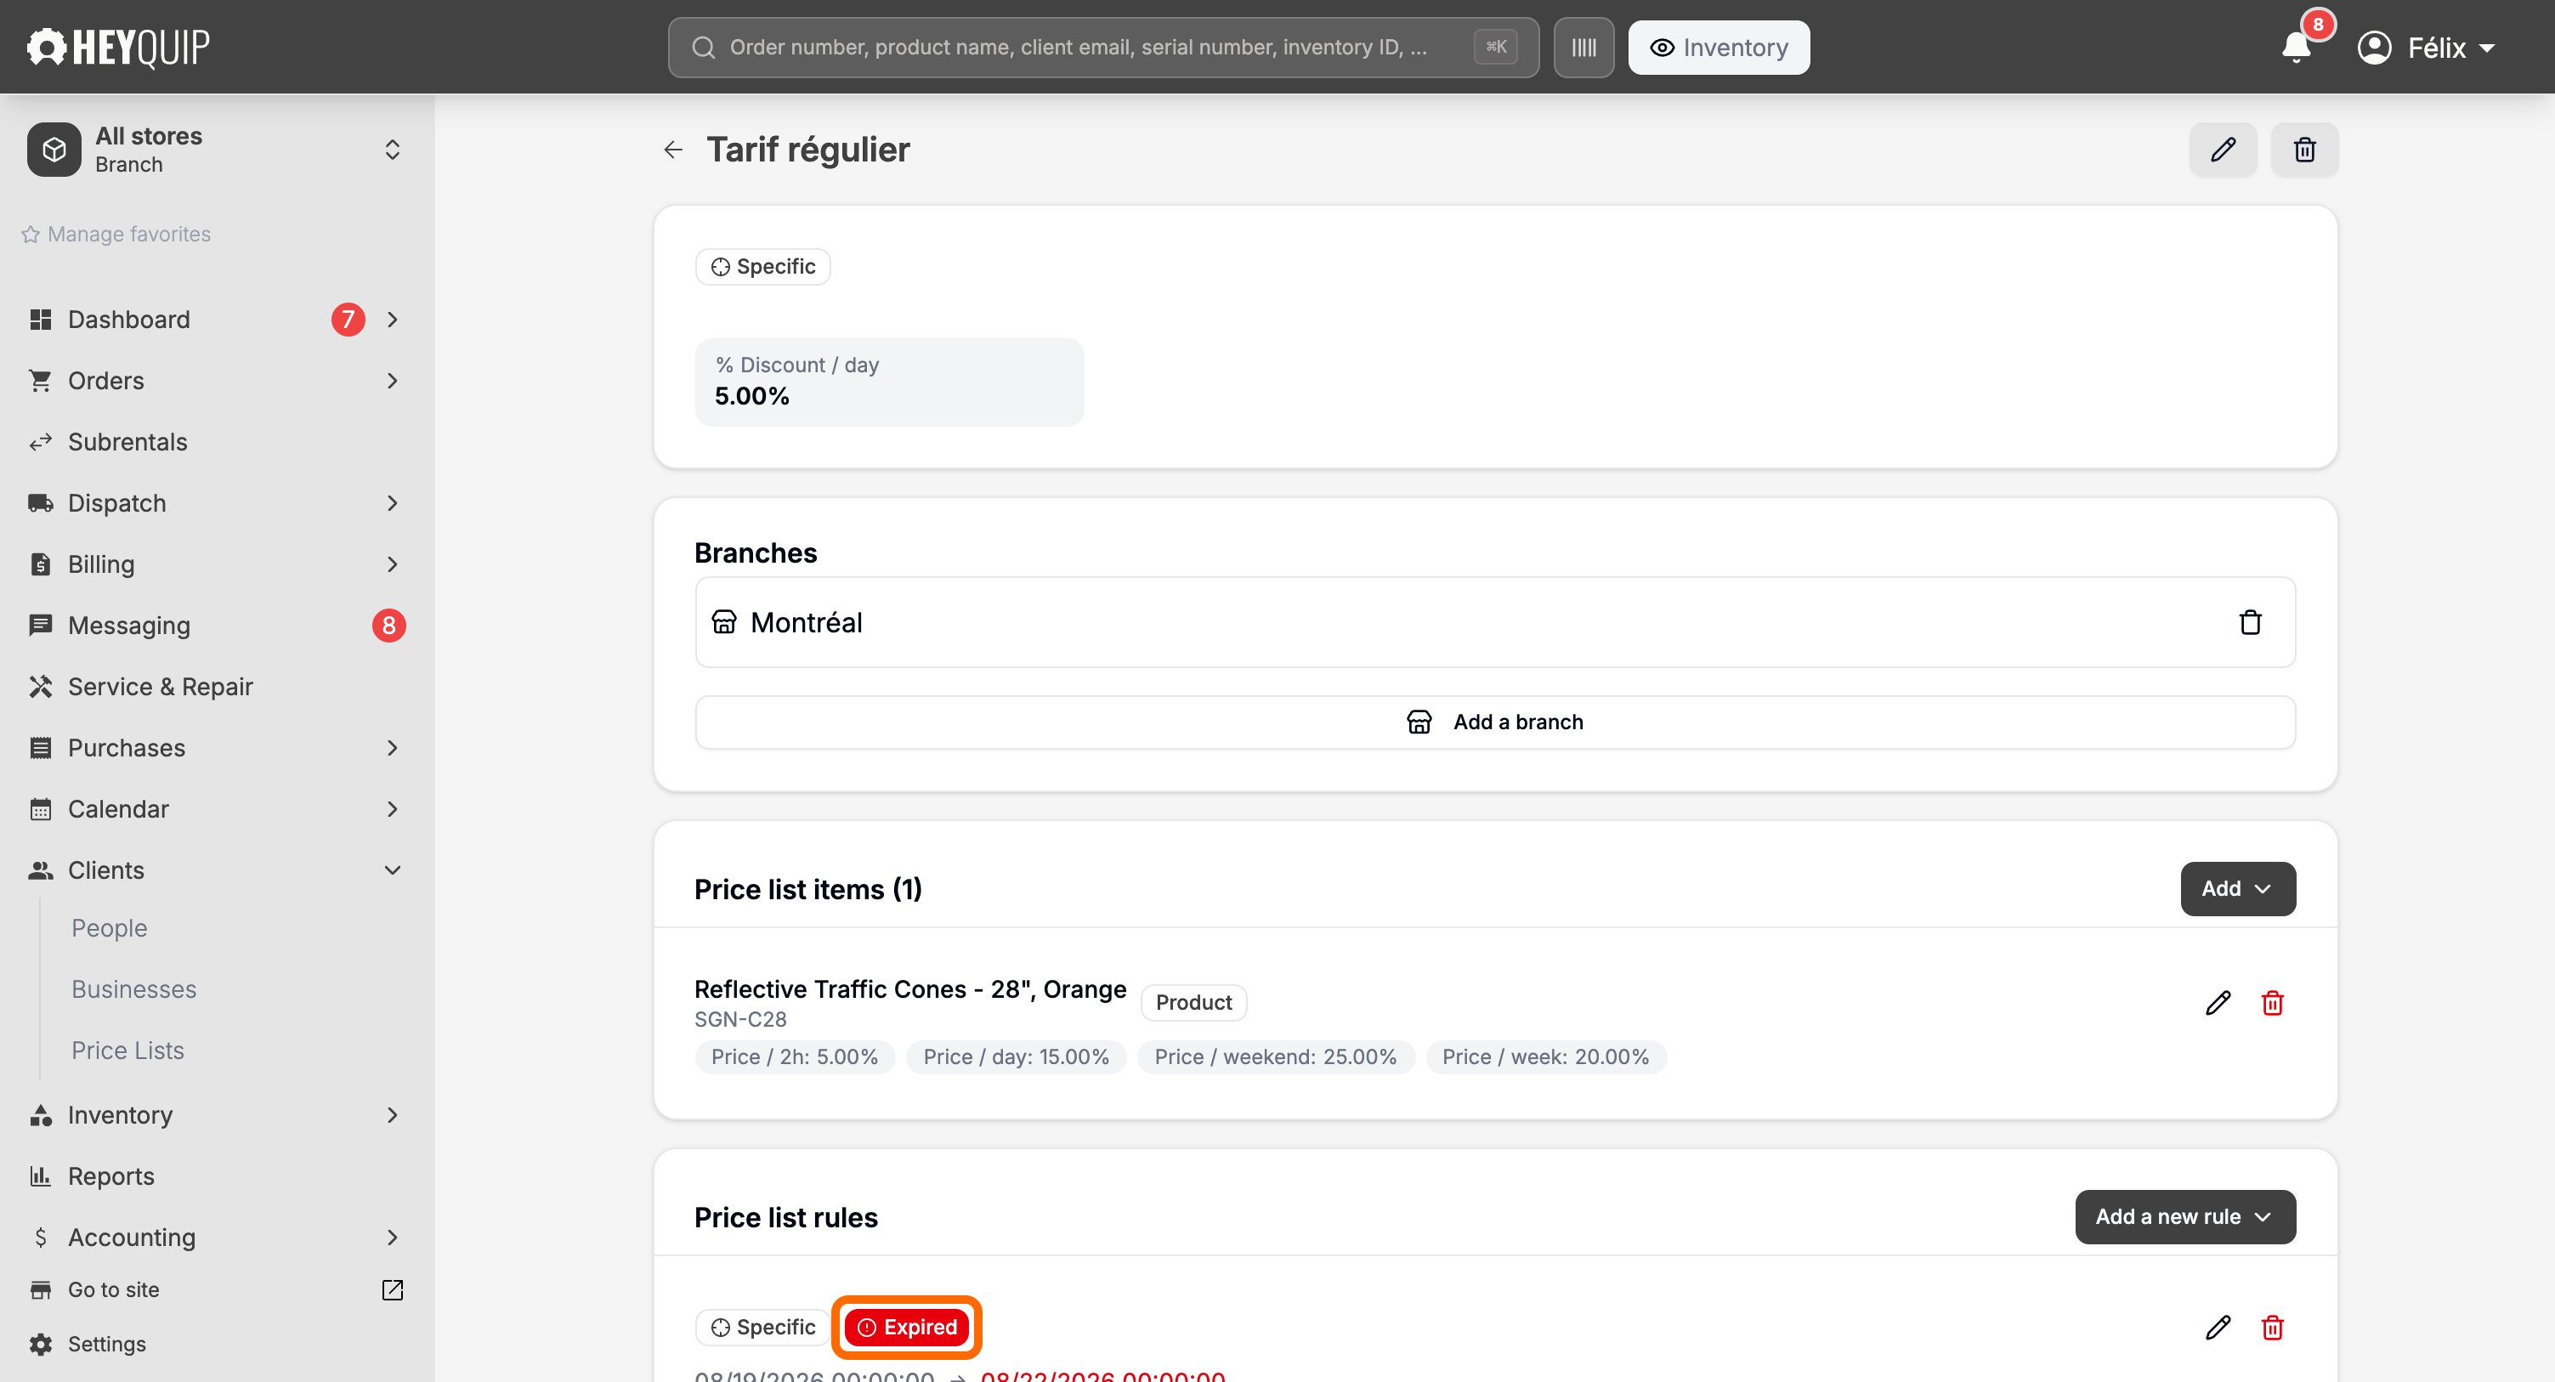Delete the Tarif régulier price list with the trash icon
Viewport: 2555px width, 1382px height.
point(2305,150)
